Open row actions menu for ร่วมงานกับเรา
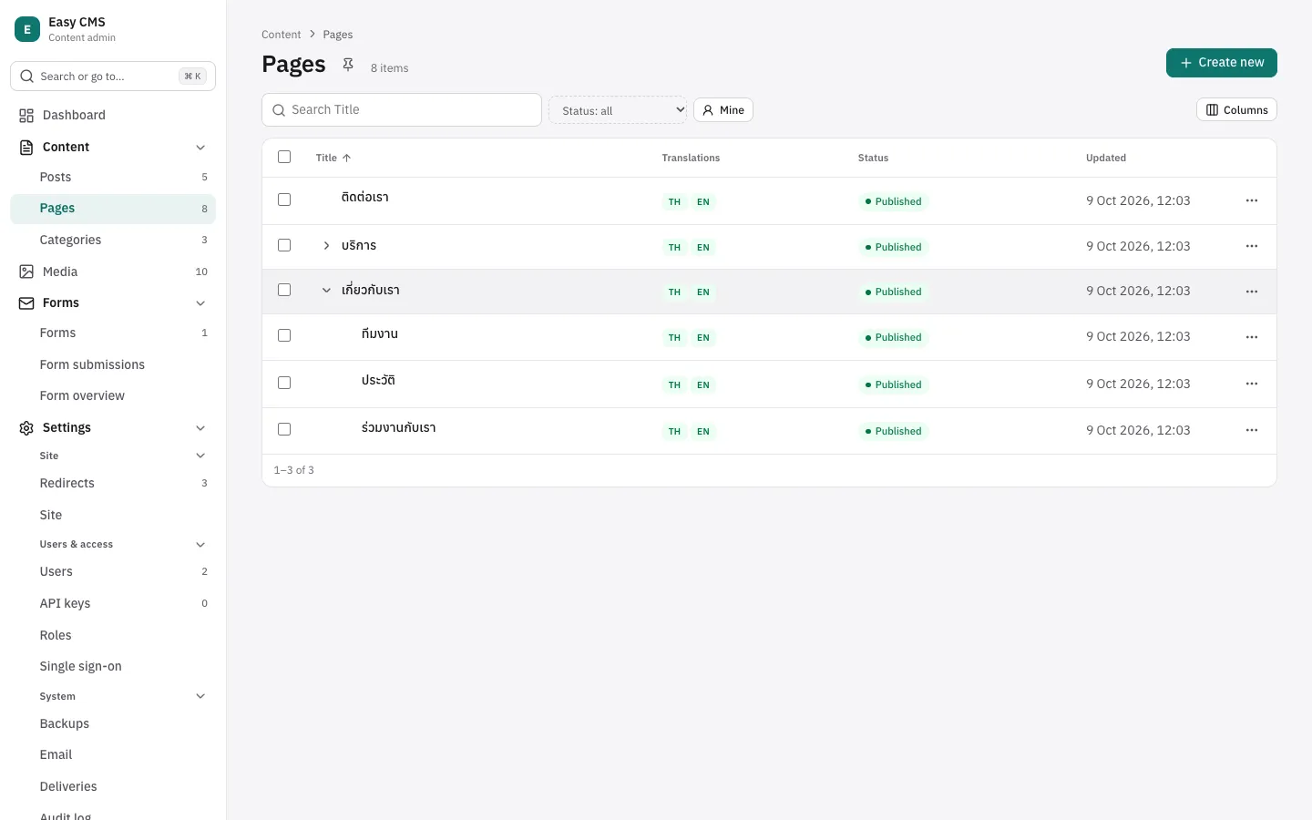This screenshot has width=1312, height=820. tap(1252, 430)
